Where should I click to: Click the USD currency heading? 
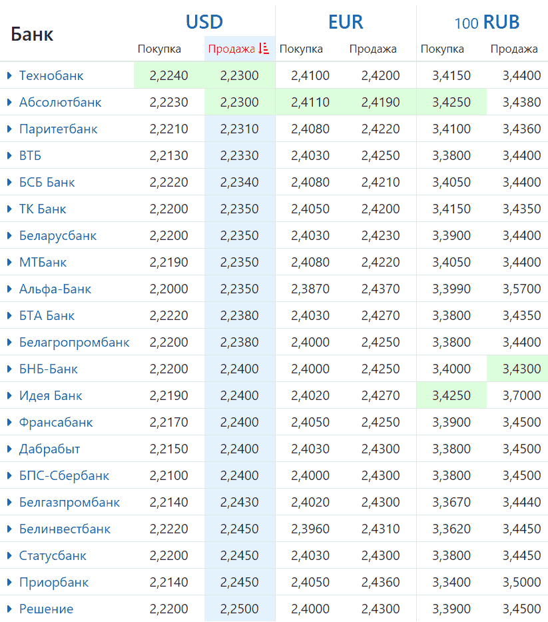tap(204, 22)
